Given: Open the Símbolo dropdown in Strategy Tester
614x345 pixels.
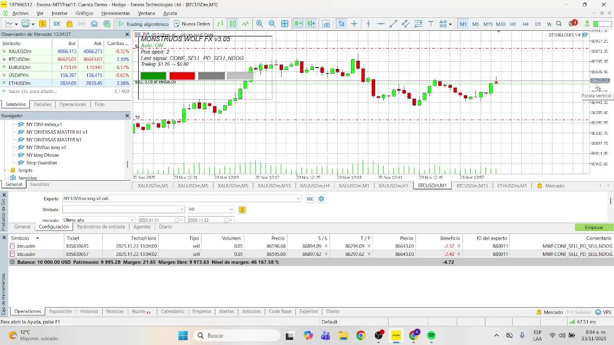Looking at the screenshot, I should [x=182, y=209].
